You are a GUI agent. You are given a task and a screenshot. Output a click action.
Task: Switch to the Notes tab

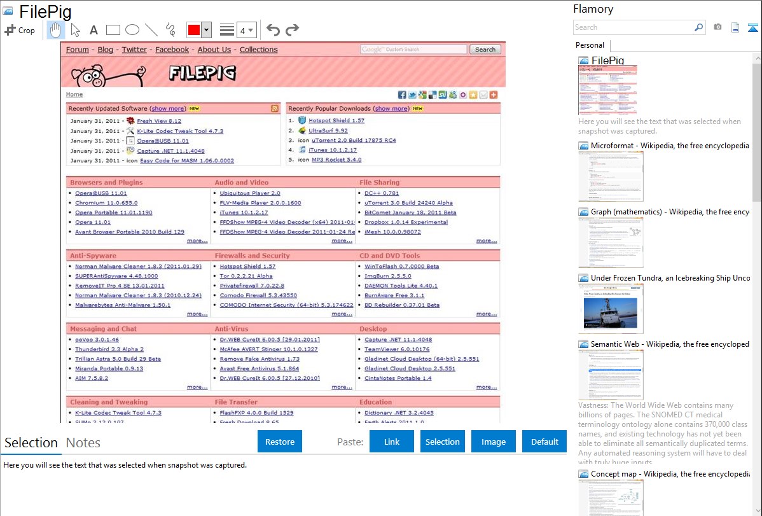click(83, 443)
